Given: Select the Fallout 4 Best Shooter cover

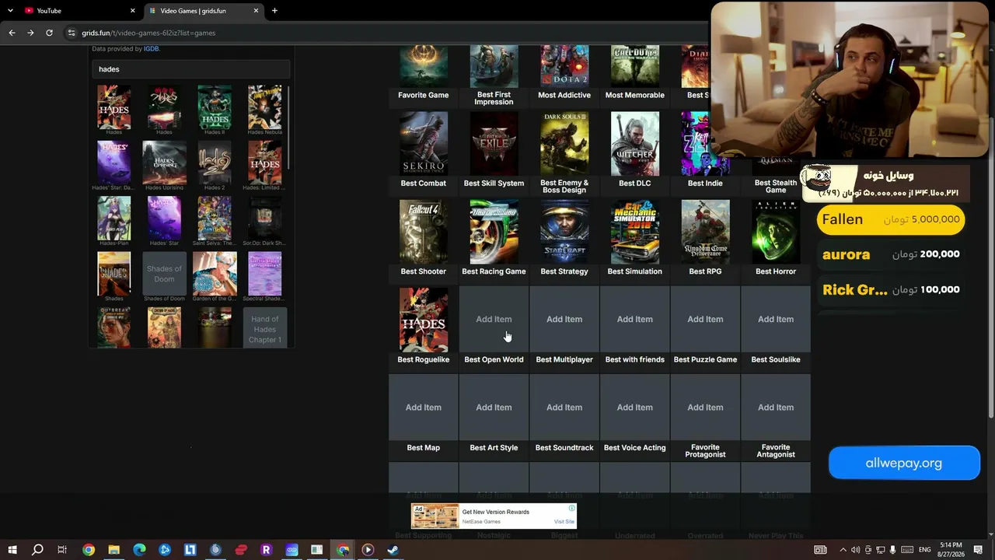Looking at the screenshot, I should pos(424,233).
